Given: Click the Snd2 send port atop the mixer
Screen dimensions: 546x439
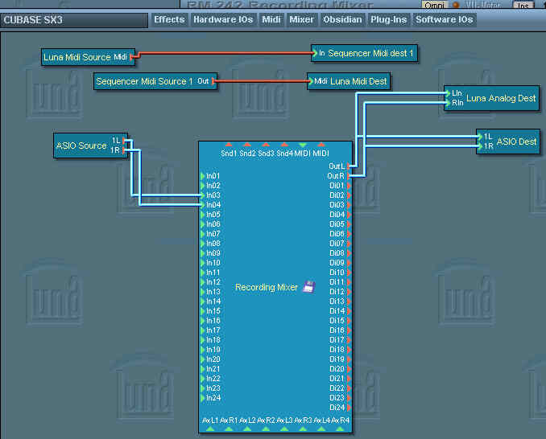Looking at the screenshot, I should click(247, 144).
